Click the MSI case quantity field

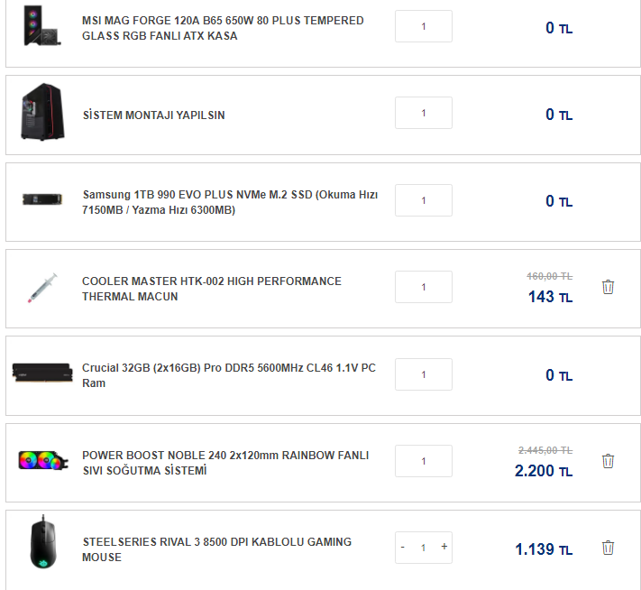point(424,26)
